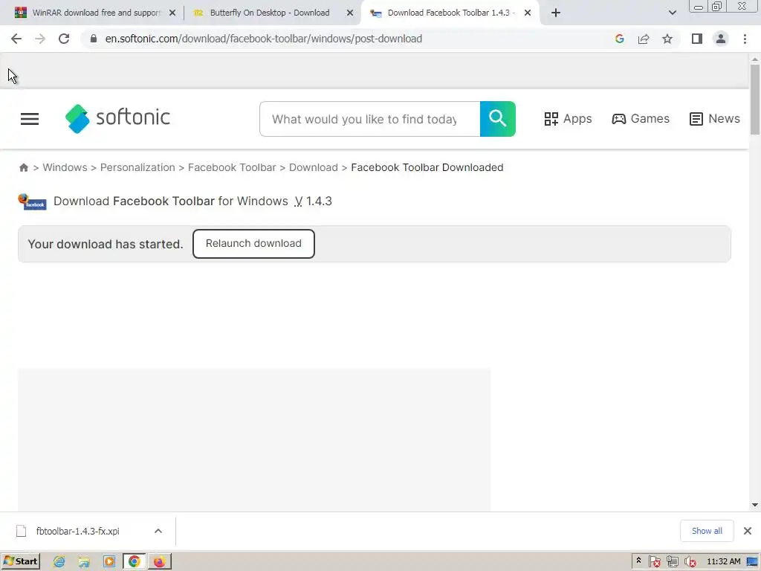
Task: Click the Action Center flag icon
Action: 654,562
